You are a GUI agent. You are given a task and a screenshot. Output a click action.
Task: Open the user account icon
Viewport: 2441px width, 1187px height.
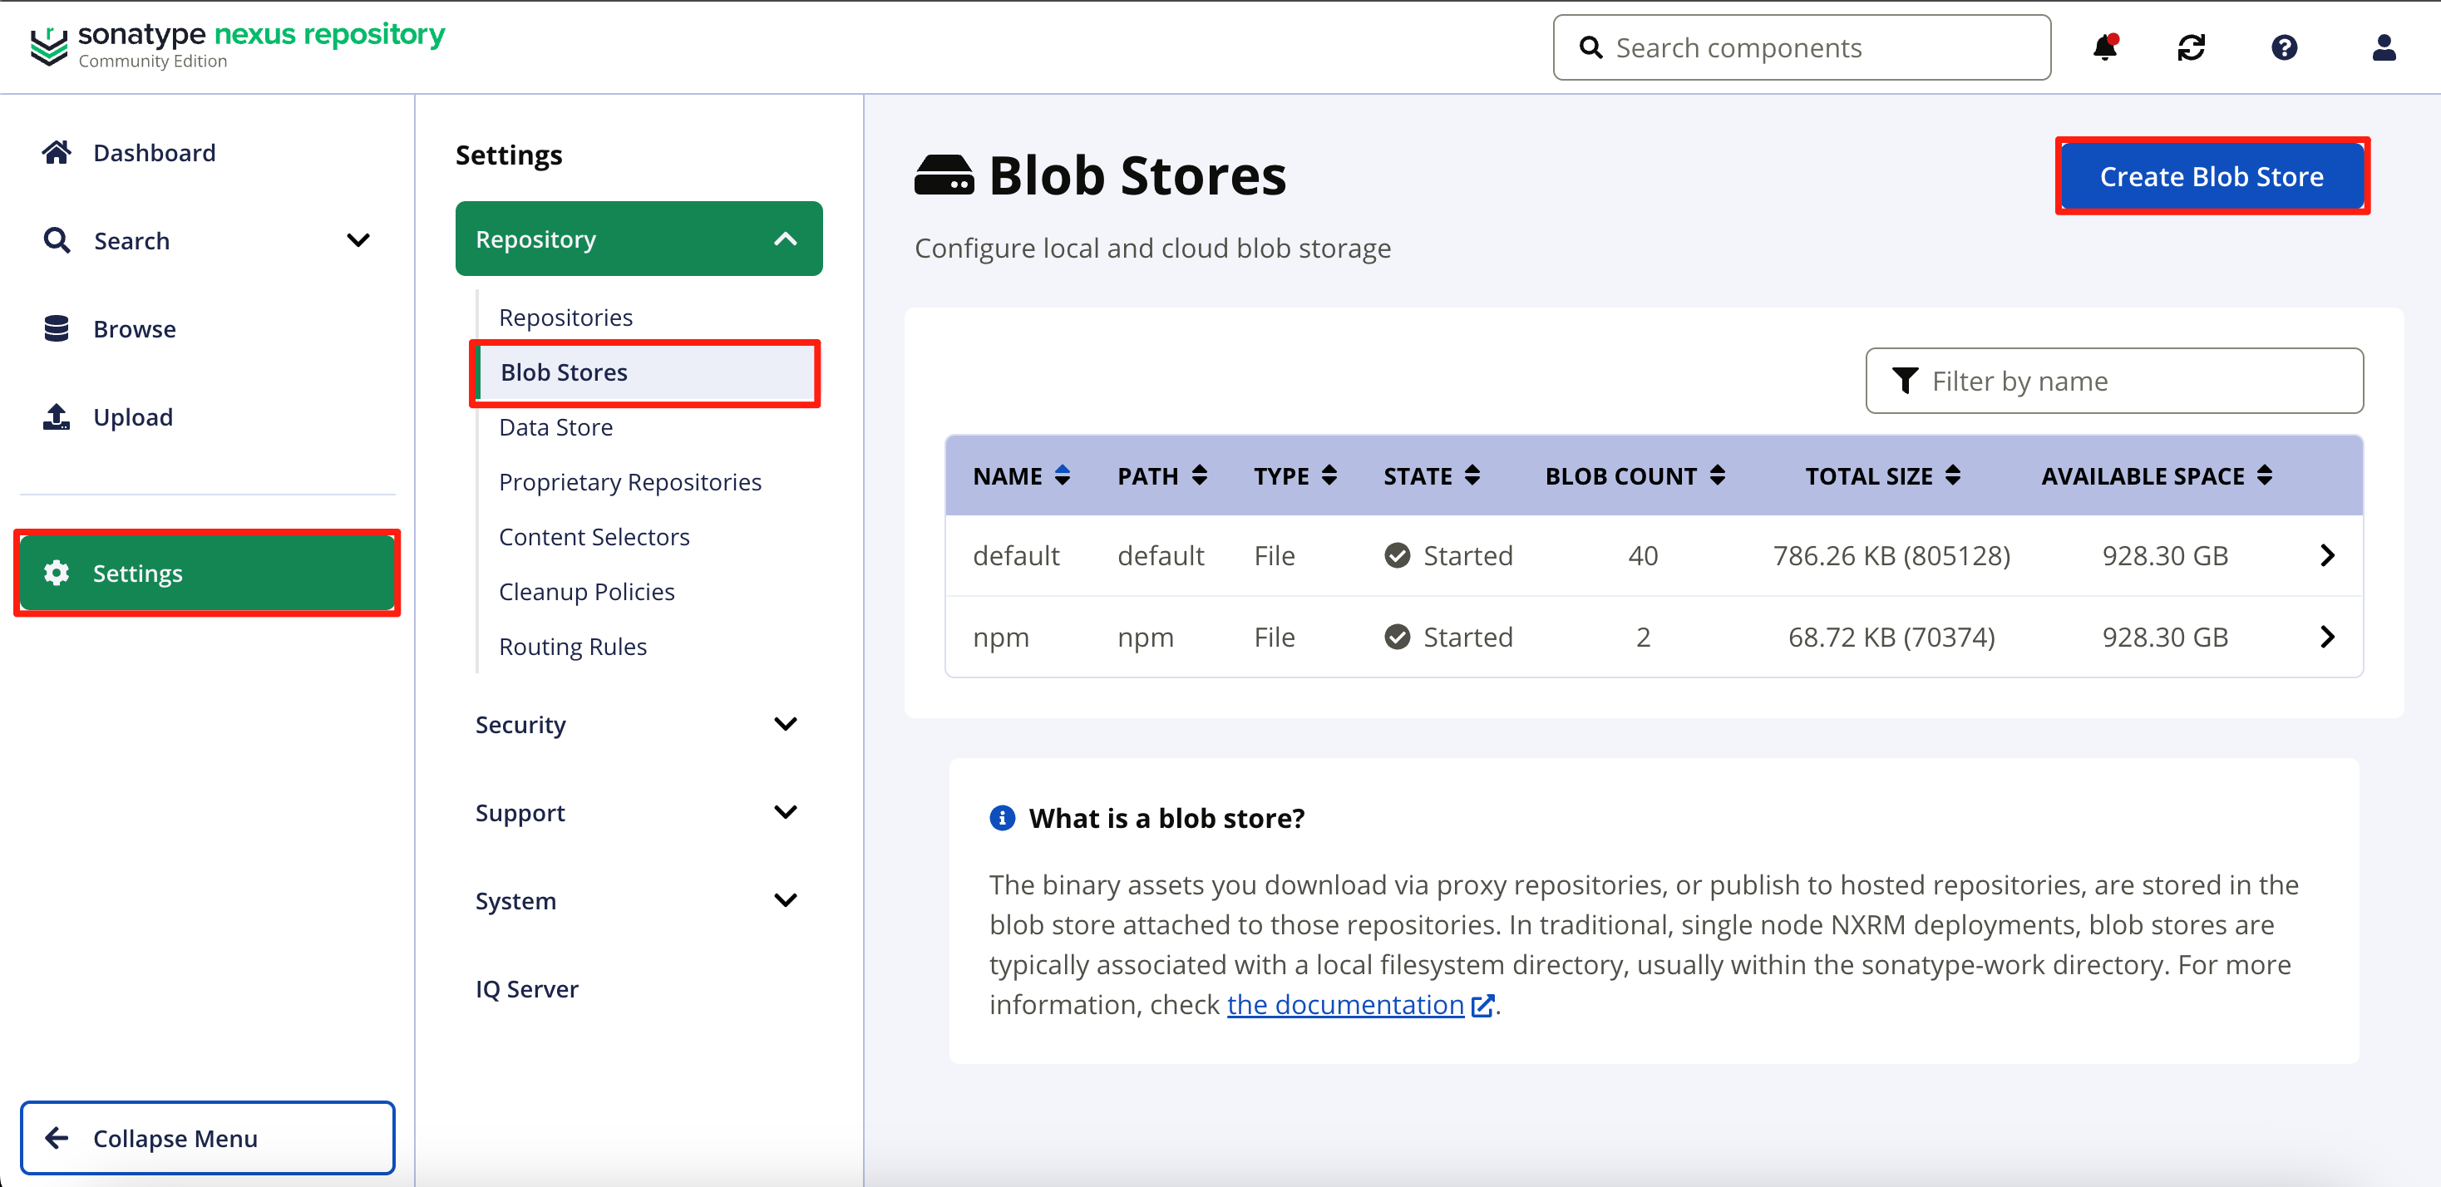2383,47
